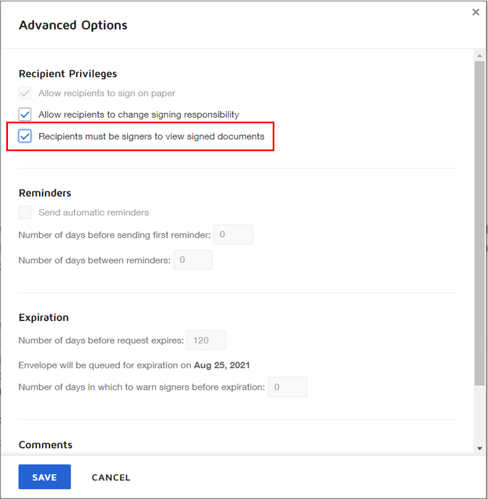Click the 'Recipients must be signers' label text
This screenshot has width=488, height=499.
pyautogui.click(x=151, y=136)
